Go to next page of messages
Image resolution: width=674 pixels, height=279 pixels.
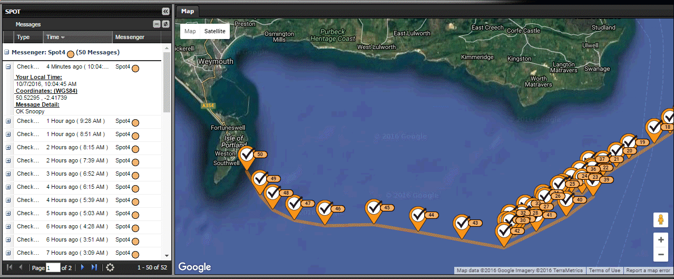(82, 267)
